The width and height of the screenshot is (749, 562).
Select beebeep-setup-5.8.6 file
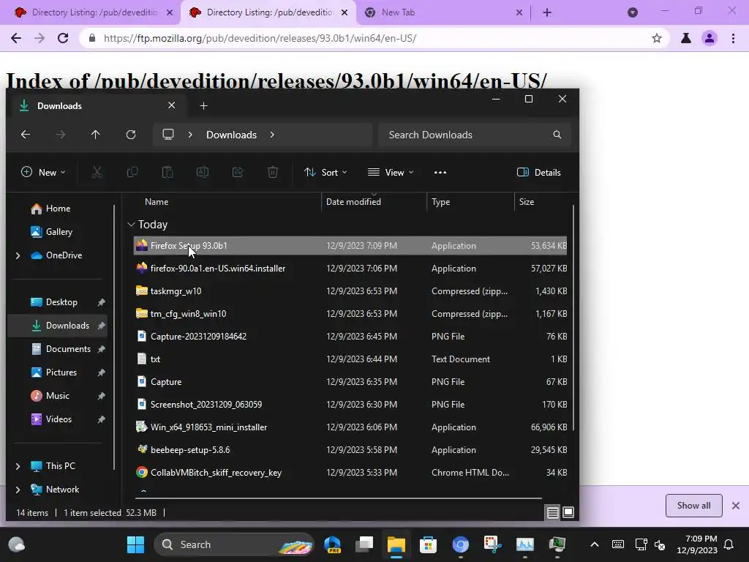click(x=350, y=450)
